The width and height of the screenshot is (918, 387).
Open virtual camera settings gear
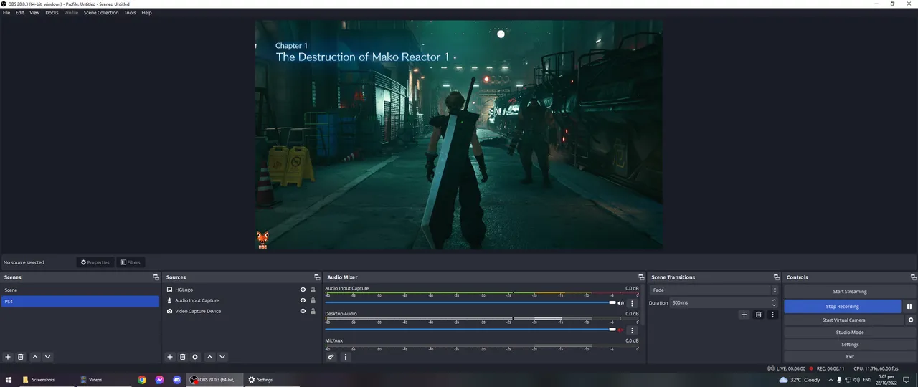pyautogui.click(x=911, y=320)
